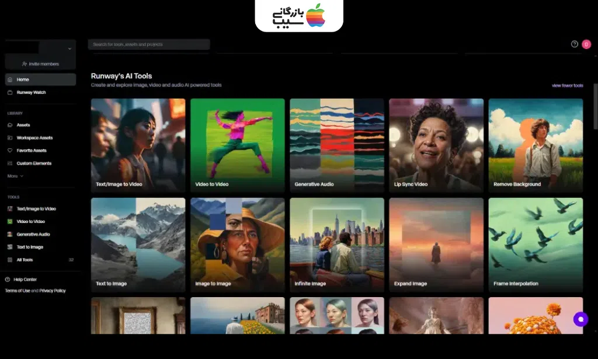Open Infinite Image tool card
598x359 pixels.
(337, 245)
